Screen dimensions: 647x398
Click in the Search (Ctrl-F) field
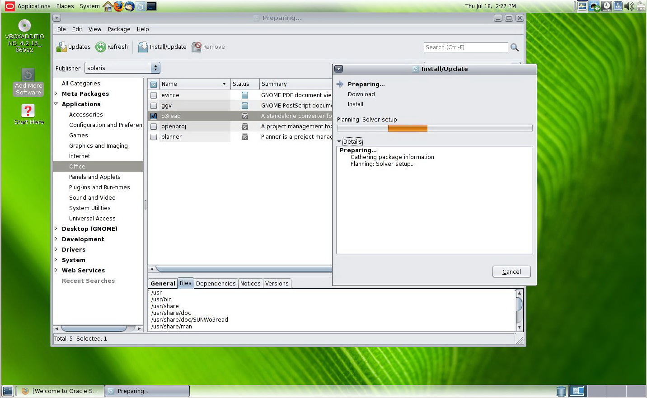click(466, 47)
